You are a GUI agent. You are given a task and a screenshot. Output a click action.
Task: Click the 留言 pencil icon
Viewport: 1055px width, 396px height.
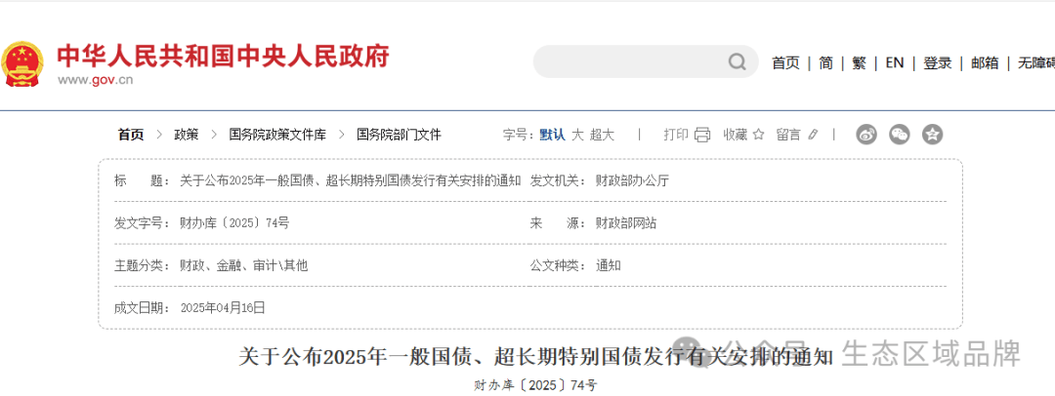point(813,135)
